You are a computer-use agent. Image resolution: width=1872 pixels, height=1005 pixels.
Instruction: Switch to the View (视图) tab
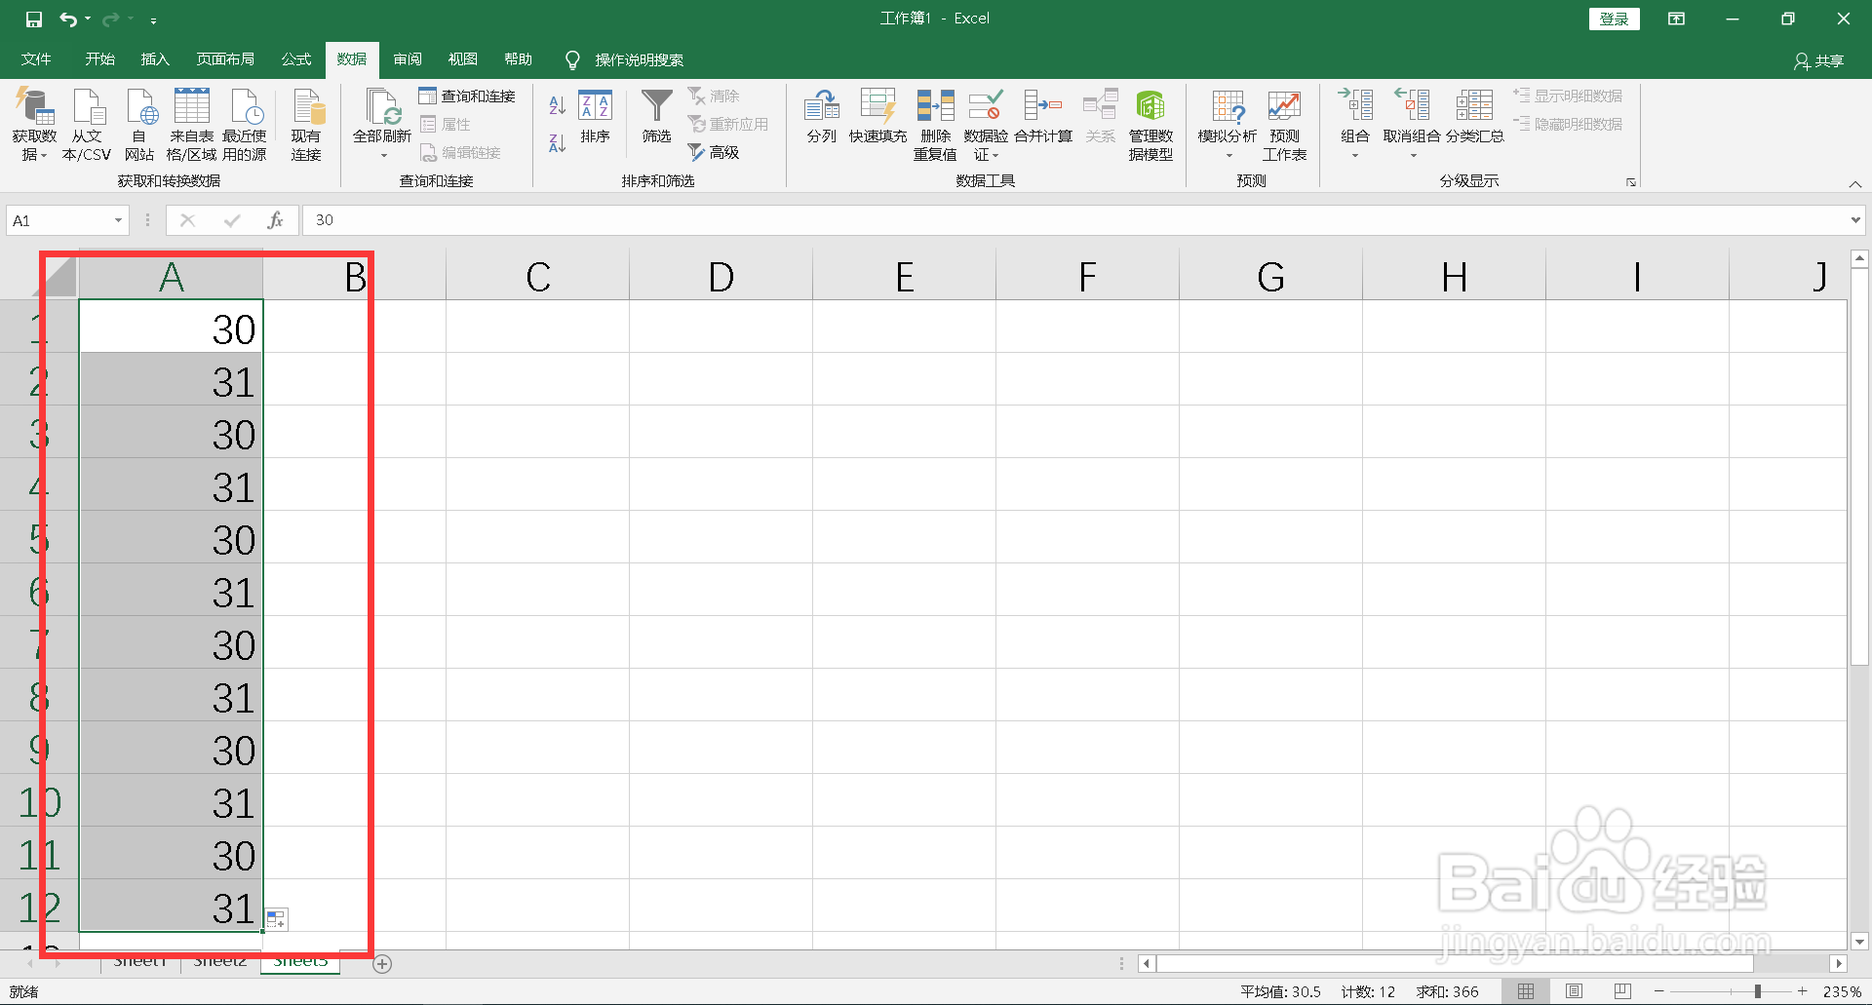463,59
